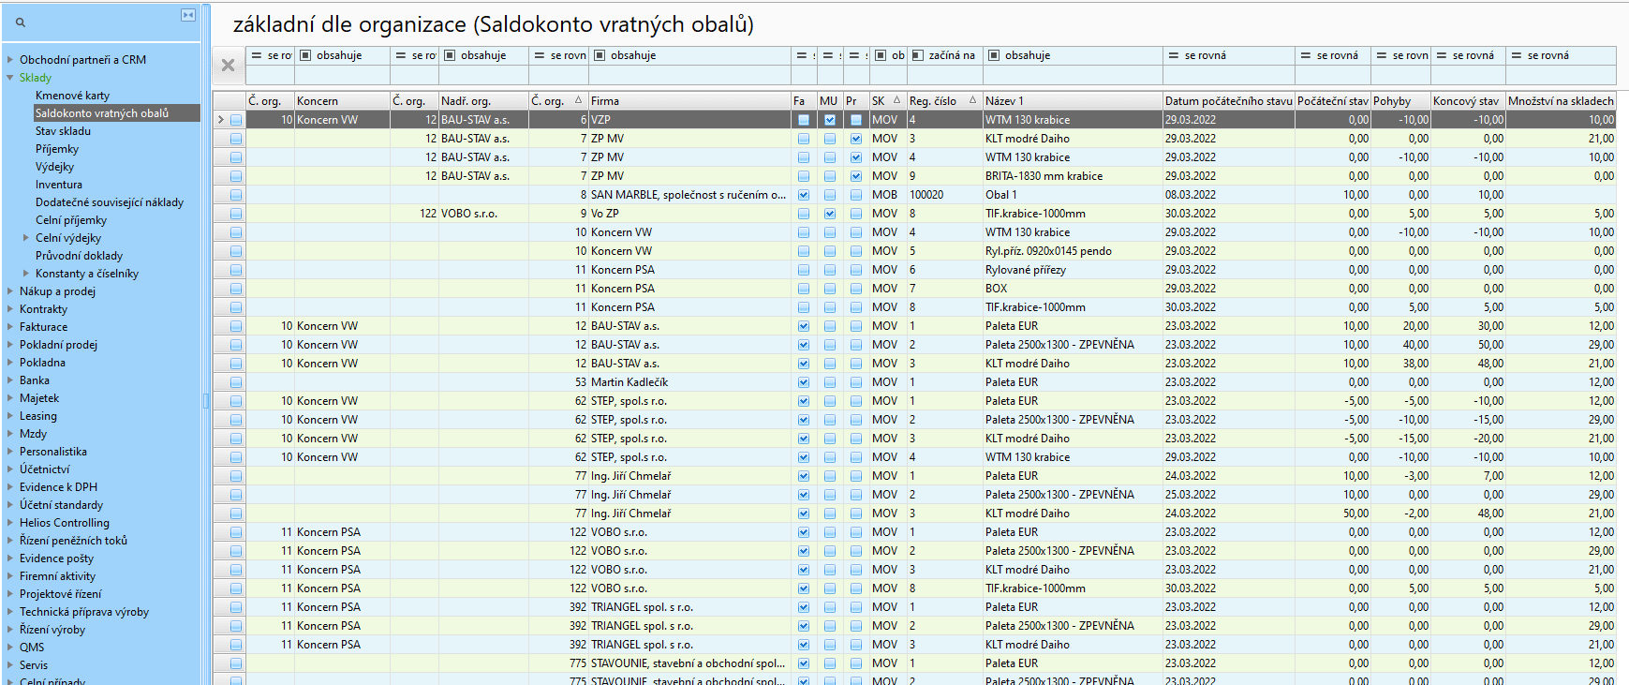Expand the Řízení výroby tree node
The image size is (1629, 685).
click(10, 629)
